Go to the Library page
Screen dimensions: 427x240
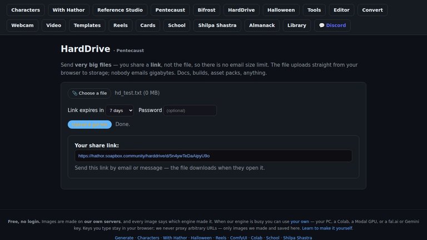[x=297, y=26]
